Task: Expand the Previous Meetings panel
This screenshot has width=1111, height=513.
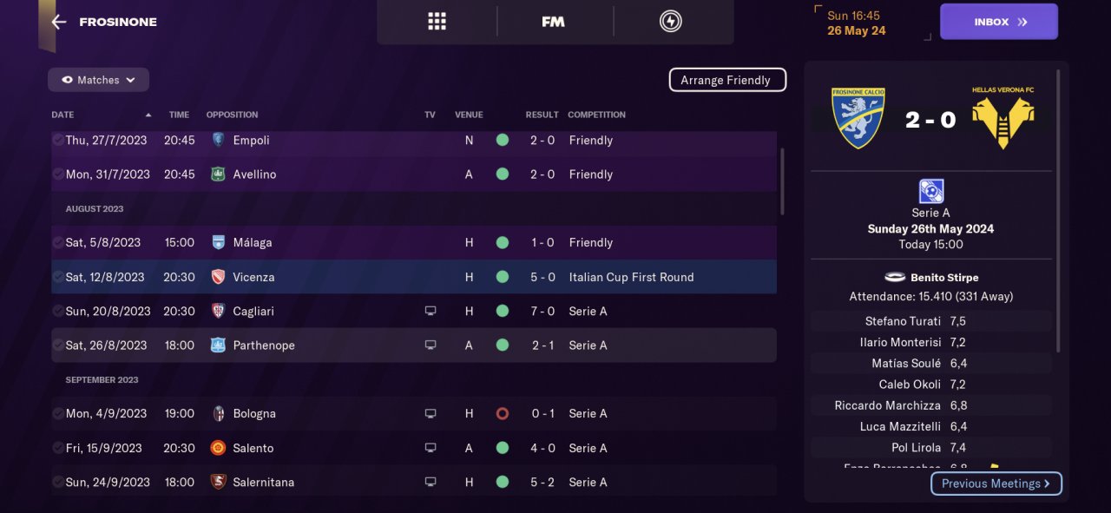Action: click(996, 483)
